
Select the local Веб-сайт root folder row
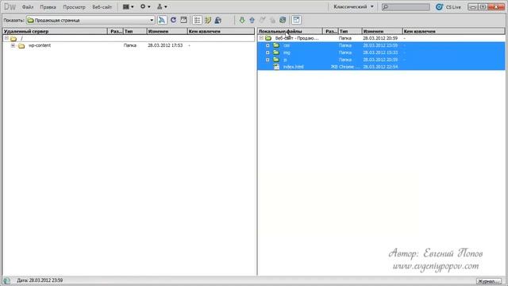pos(381,38)
